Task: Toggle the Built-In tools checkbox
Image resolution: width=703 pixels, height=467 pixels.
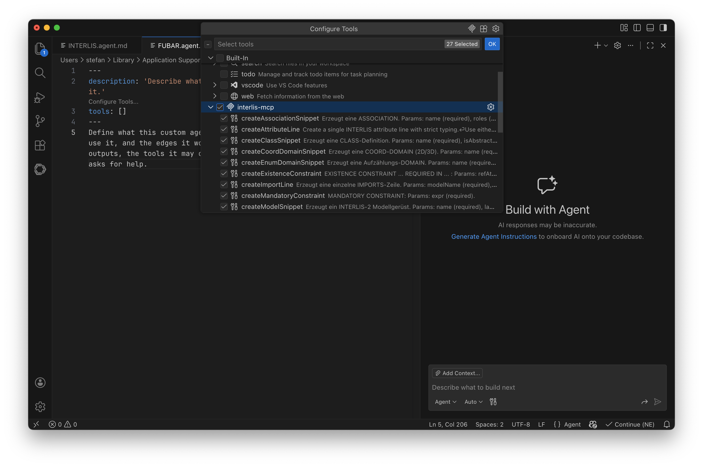Action: tap(219, 58)
